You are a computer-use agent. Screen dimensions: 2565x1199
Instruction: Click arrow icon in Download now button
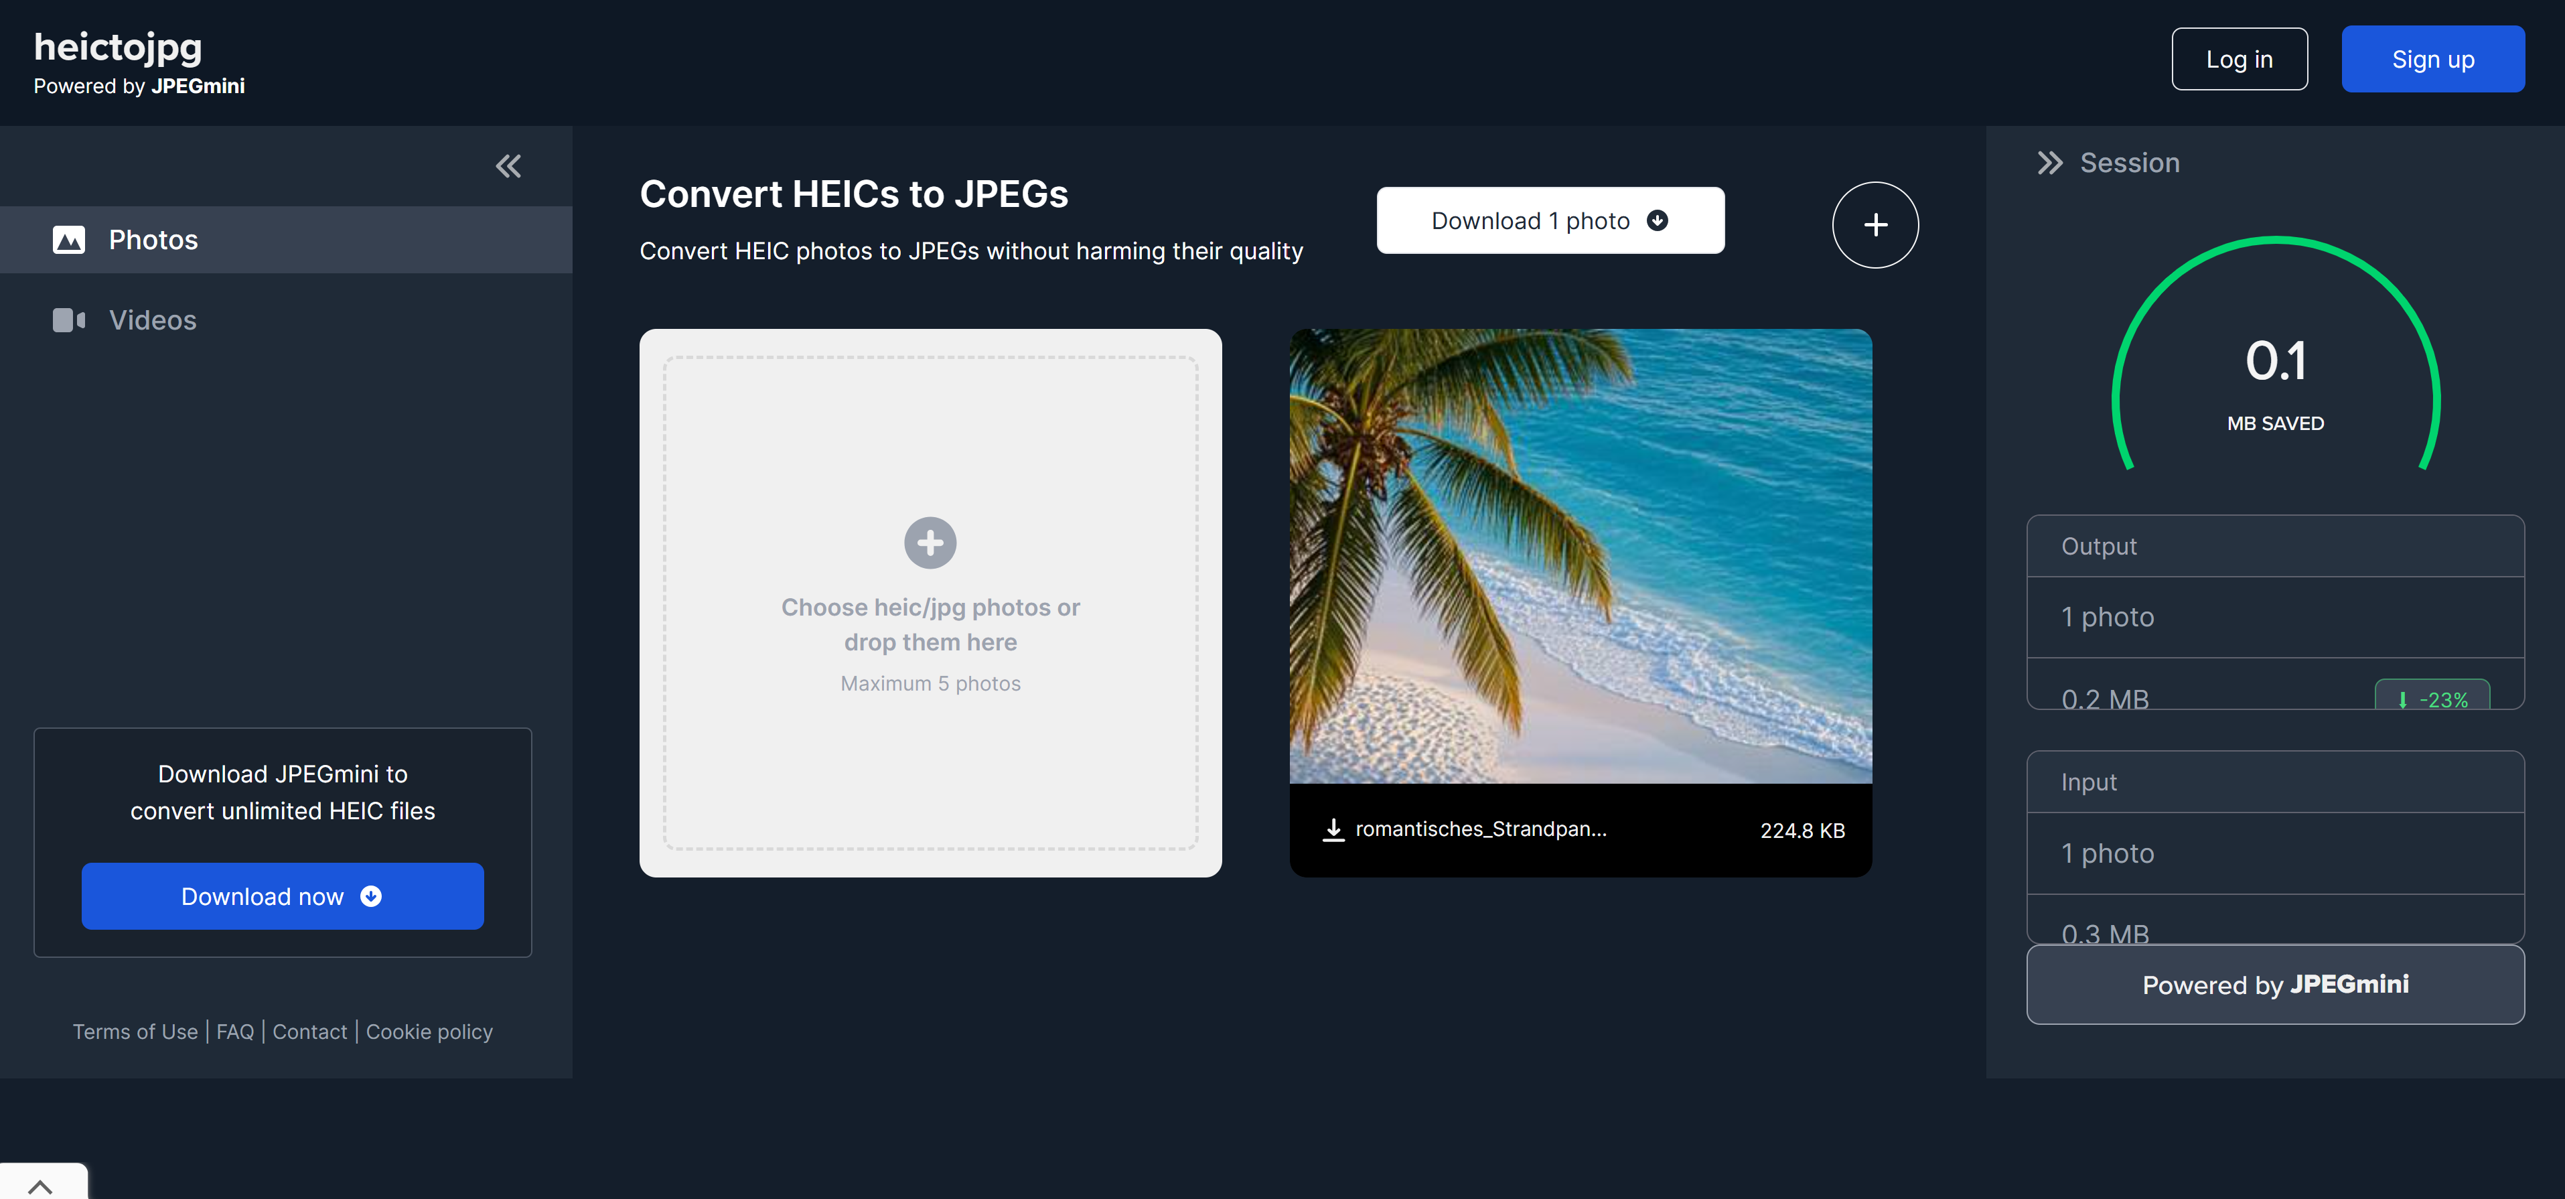pyautogui.click(x=370, y=896)
